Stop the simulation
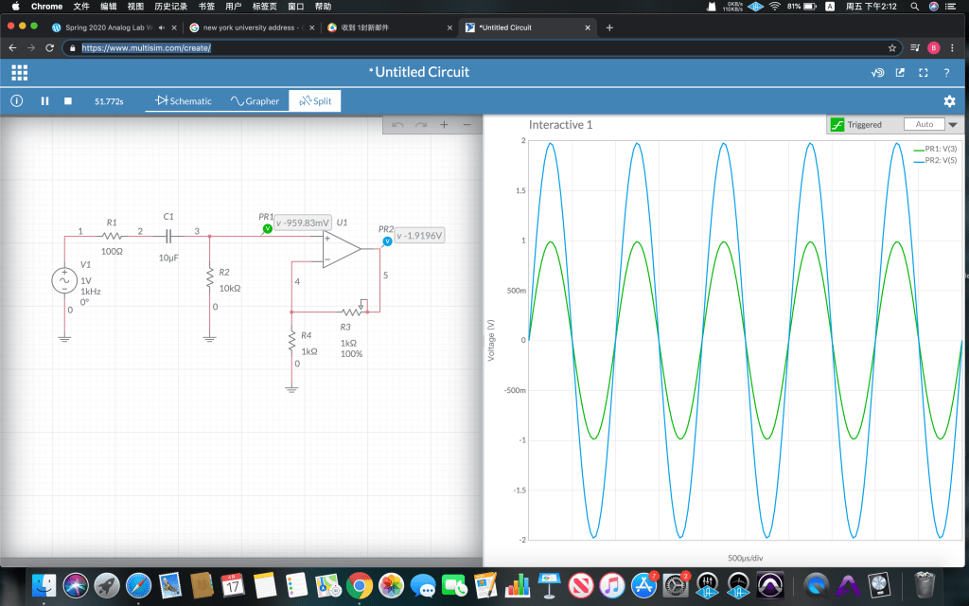969x606 pixels. pyautogui.click(x=68, y=101)
